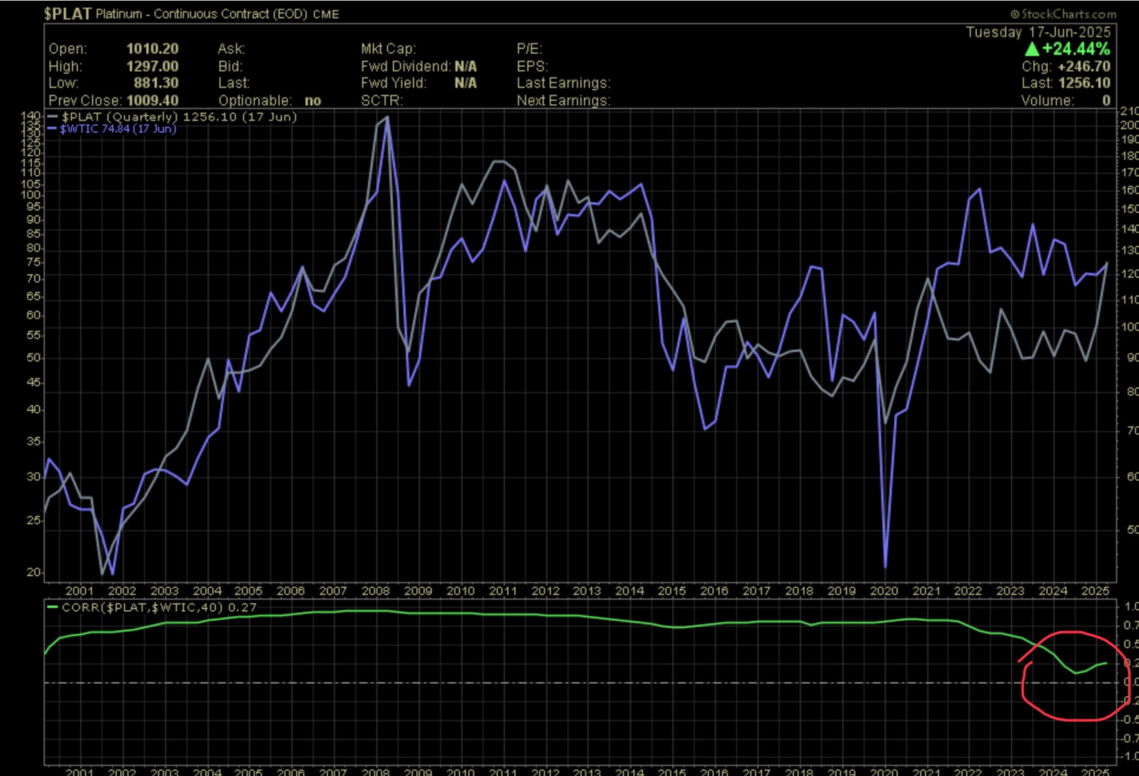This screenshot has width=1139, height=776.
Task: Click the purple $WTIC legend line marker
Action: pos(53,129)
